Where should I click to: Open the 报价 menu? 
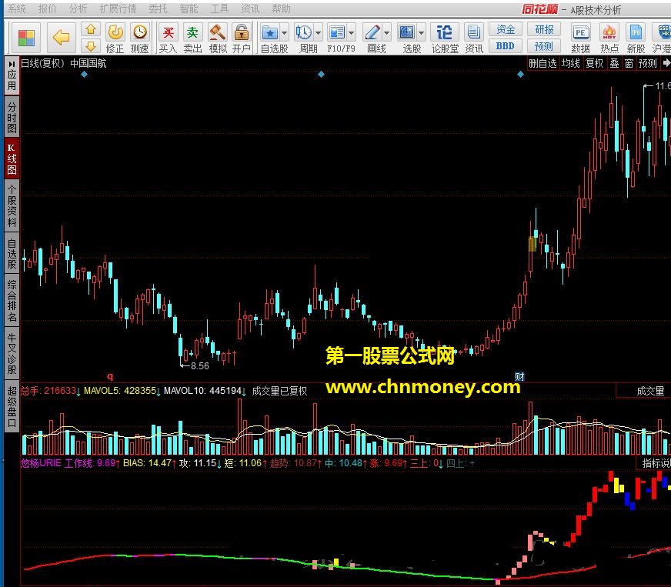coord(47,8)
